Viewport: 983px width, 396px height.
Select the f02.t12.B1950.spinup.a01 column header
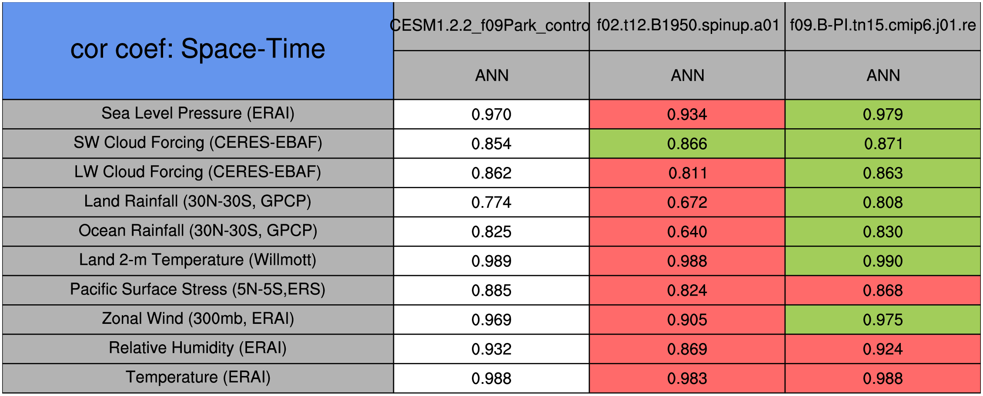pyautogui.click(x=687, y=27)
